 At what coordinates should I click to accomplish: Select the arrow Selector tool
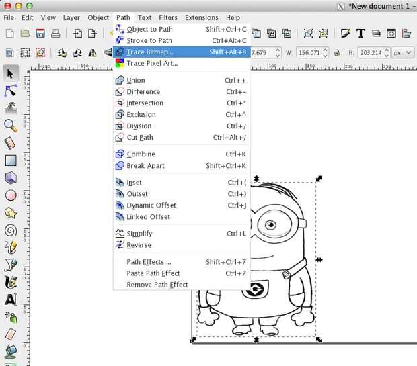click(11, 73)
